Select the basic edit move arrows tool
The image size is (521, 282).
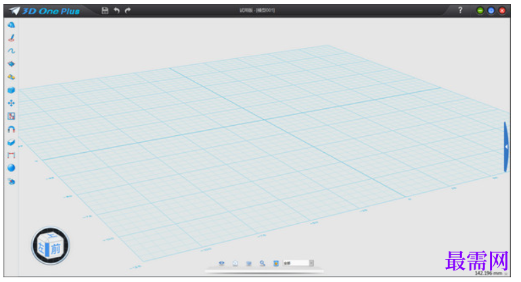[x=12, y=103]
